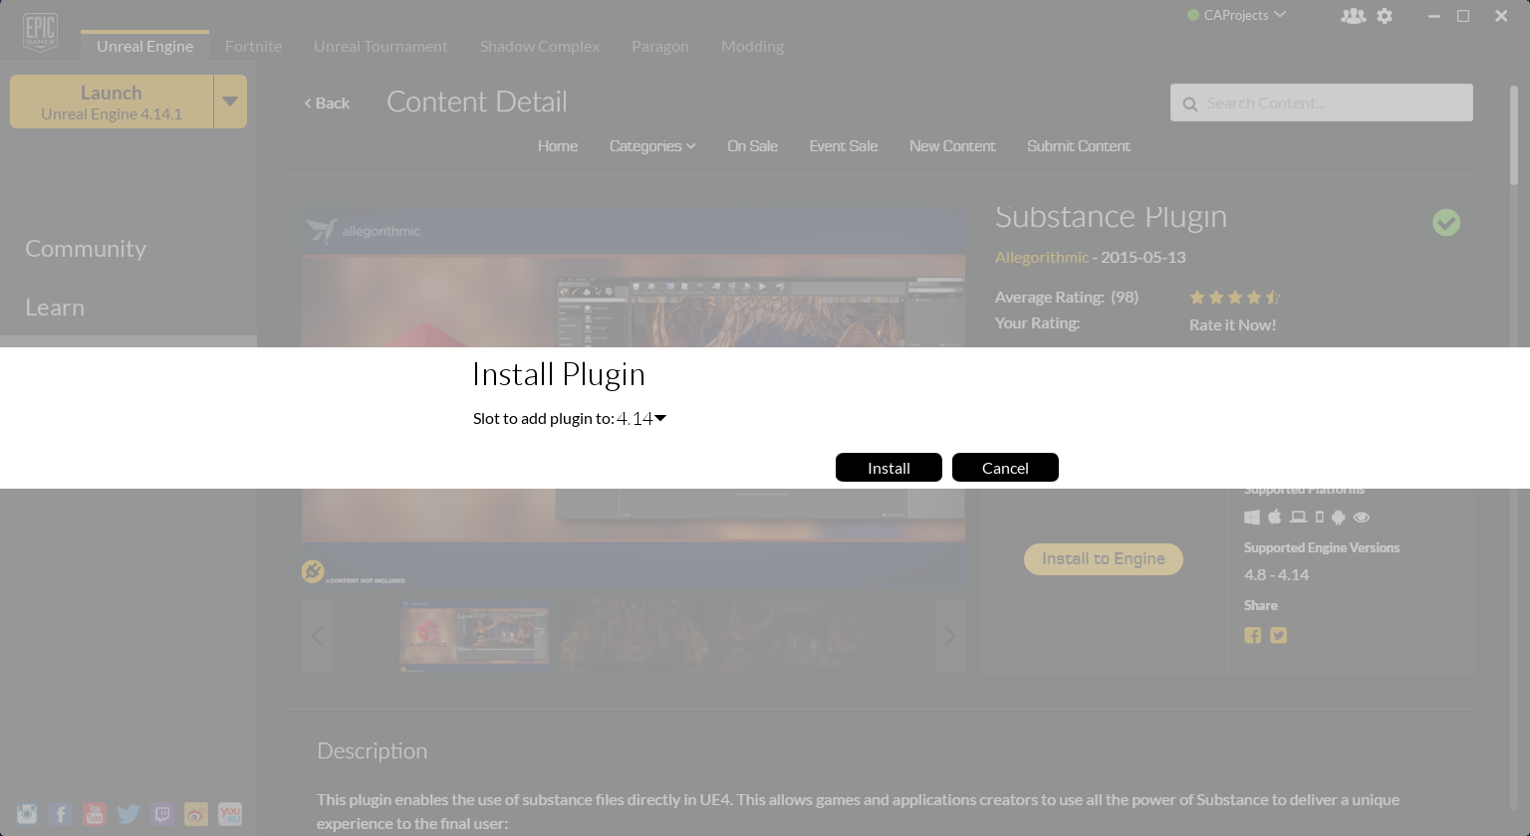Go to the Paragon tab
Screen dimensions: 1530x836
pos(660,46)
